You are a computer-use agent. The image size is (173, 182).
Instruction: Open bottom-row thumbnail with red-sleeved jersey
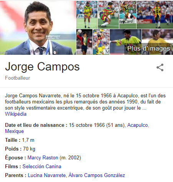(84, 42)
